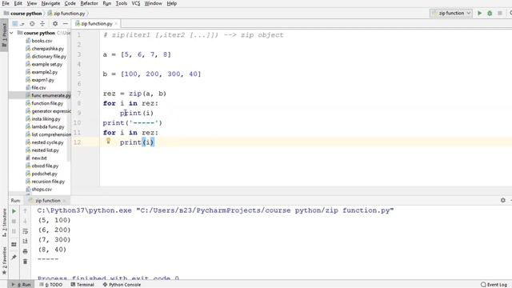Screen dimensions: 512x288
Task: Click the zip function.py breadcrumb
Action: tap(66, 14)
